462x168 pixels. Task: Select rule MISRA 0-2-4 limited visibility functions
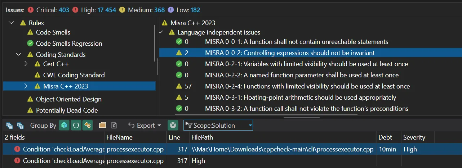point(307,86)
